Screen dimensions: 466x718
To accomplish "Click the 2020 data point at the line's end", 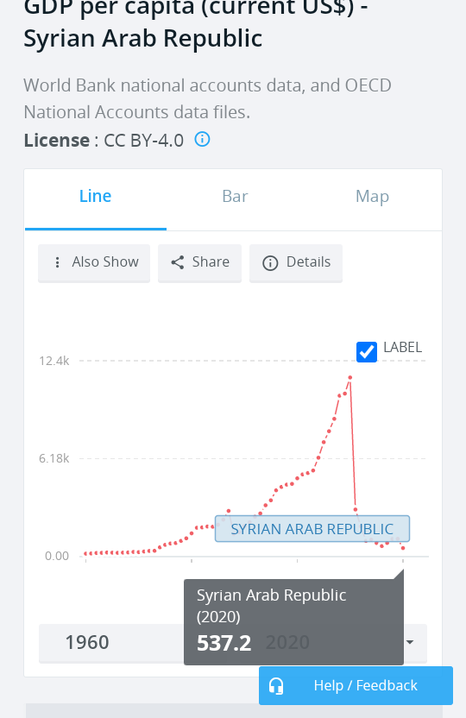I will [403, 548].
